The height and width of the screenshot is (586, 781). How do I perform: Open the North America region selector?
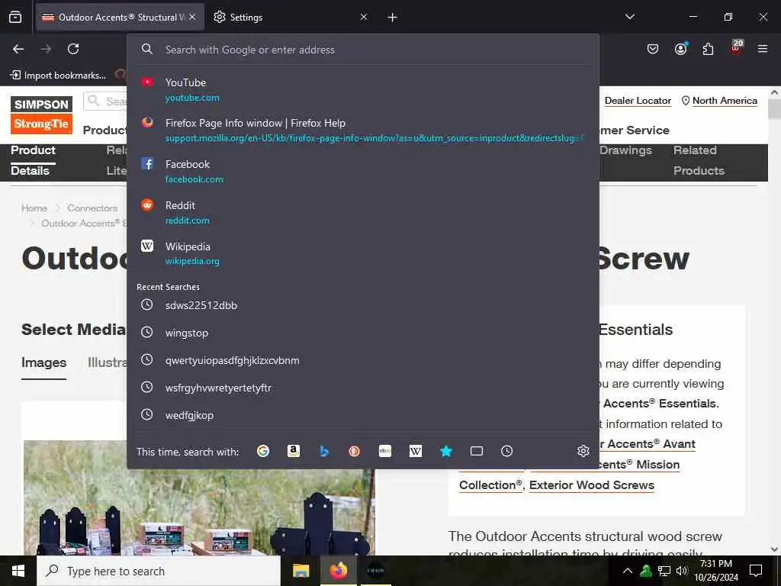click(x=719, y=101)
